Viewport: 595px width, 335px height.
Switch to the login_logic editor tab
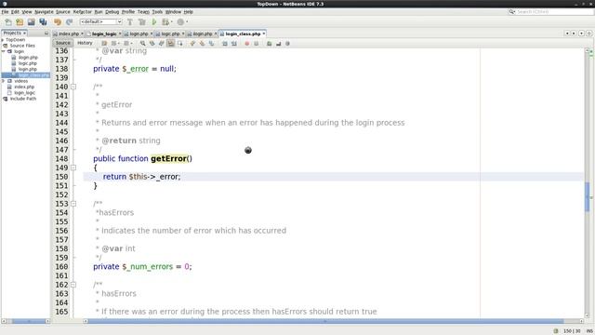coord(104,33)
